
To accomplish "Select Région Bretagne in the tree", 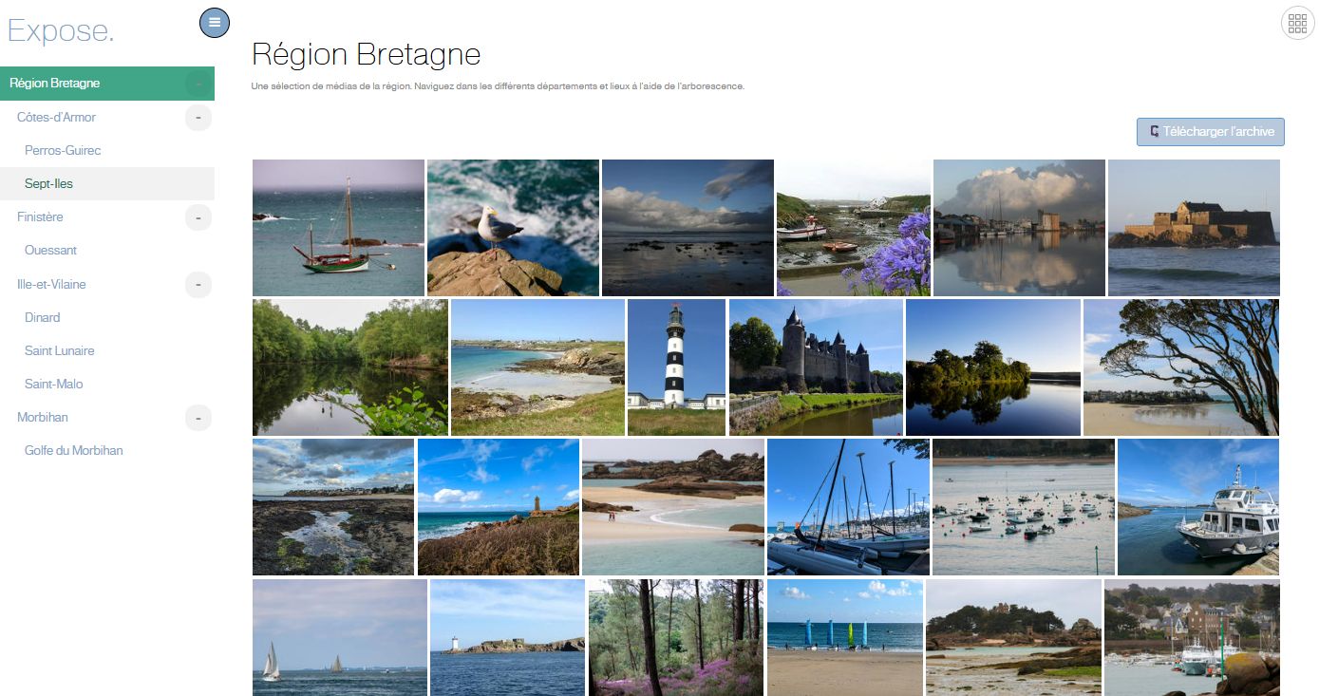I will pos(55,84).
